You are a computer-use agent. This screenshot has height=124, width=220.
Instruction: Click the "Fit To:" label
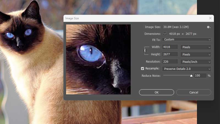[156, 40]
